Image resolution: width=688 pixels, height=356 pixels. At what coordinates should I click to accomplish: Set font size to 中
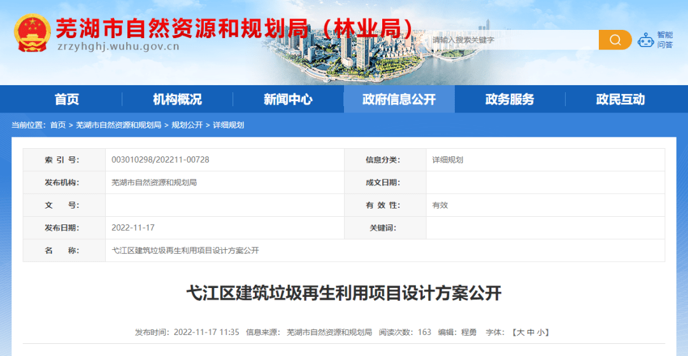[x=530, y=332]
